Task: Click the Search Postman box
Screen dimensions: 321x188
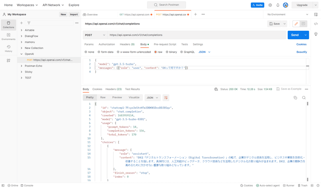Action: click(x=167, y=5)
